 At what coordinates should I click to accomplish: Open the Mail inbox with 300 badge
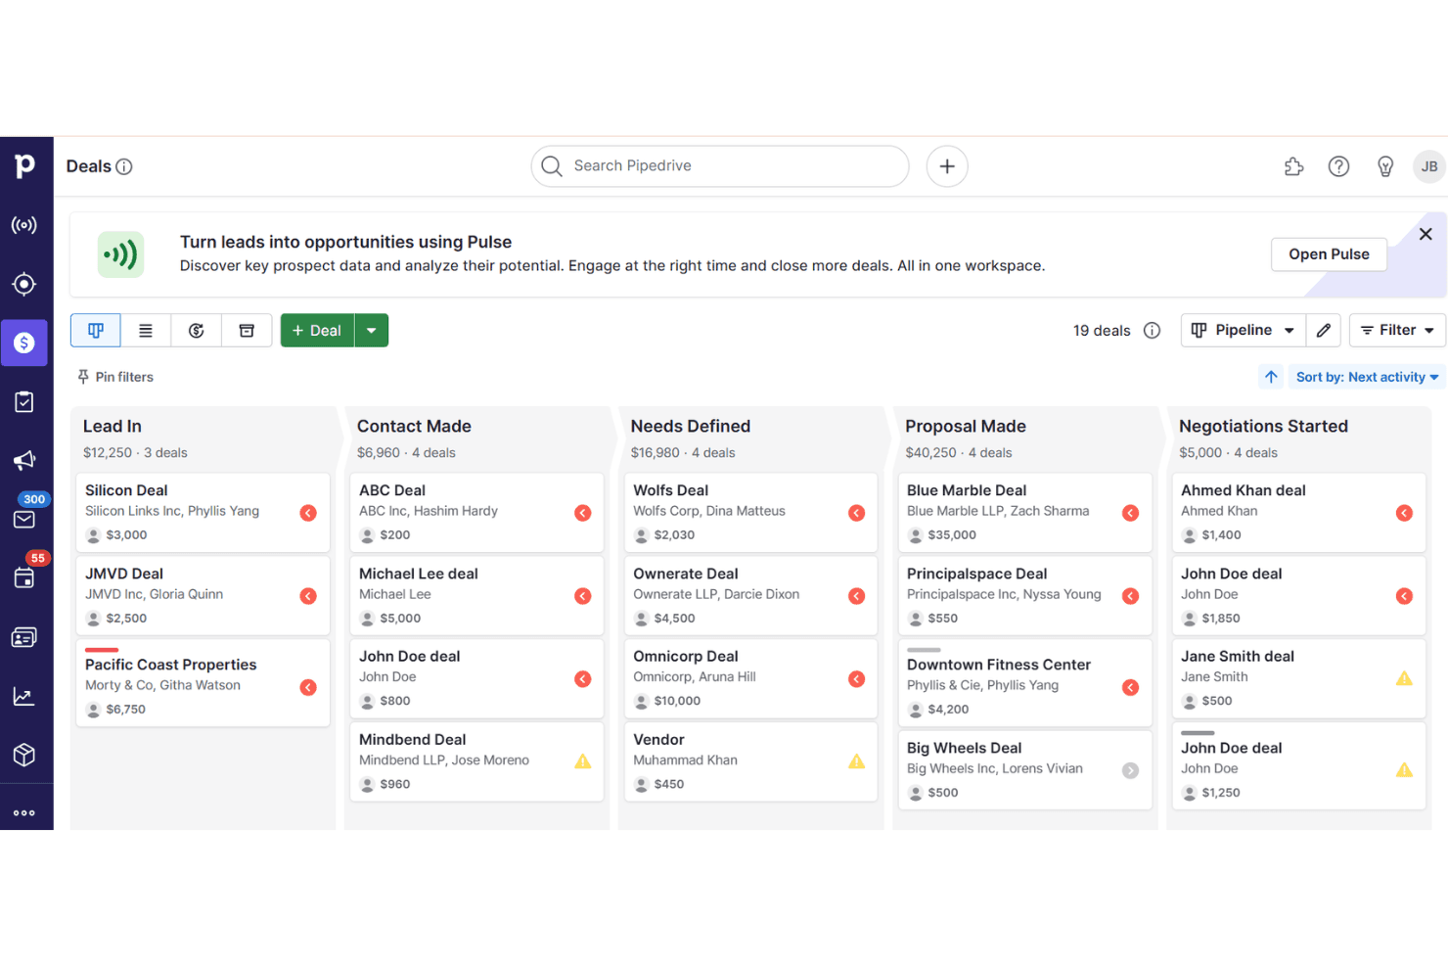click(x=24, y=519)
